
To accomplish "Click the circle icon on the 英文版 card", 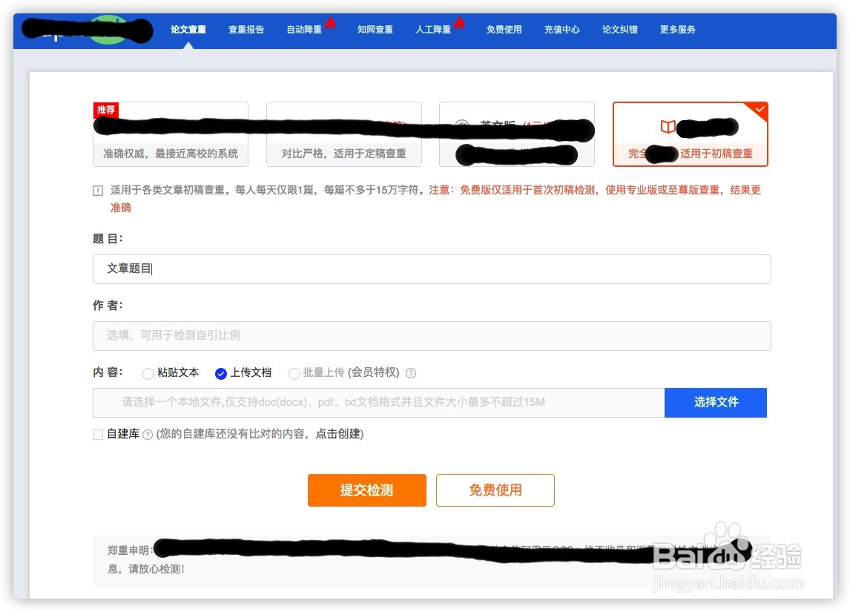I will click(x=463, y=122).
